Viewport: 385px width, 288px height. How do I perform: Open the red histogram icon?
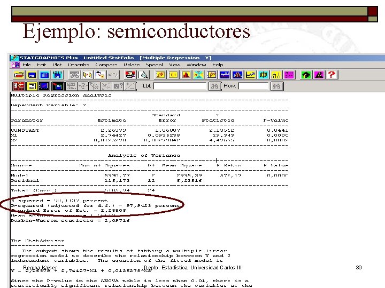(186, 75)
